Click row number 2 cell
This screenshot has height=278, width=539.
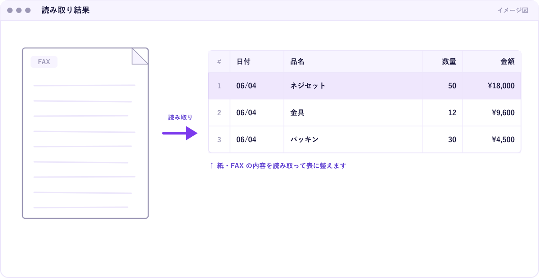coord(219,113)
